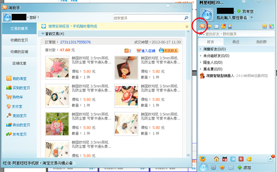Viewport: 277px width, 172px height.
Task: Open the signature dropdown arrow
Action: tap(252, 18)
